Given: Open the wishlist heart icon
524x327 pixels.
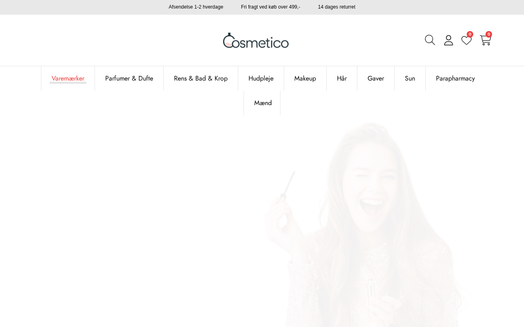Looking at the screenshot, I should tap(467, 40).
